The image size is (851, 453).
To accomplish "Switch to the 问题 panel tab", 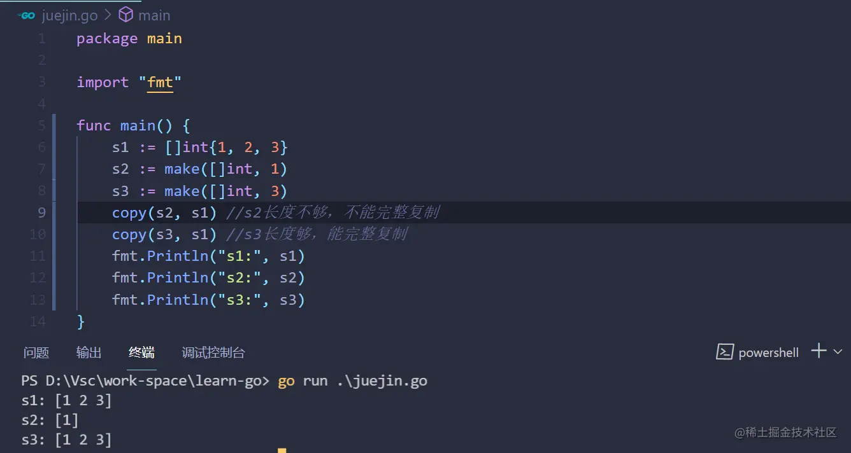I will [36, 352].
